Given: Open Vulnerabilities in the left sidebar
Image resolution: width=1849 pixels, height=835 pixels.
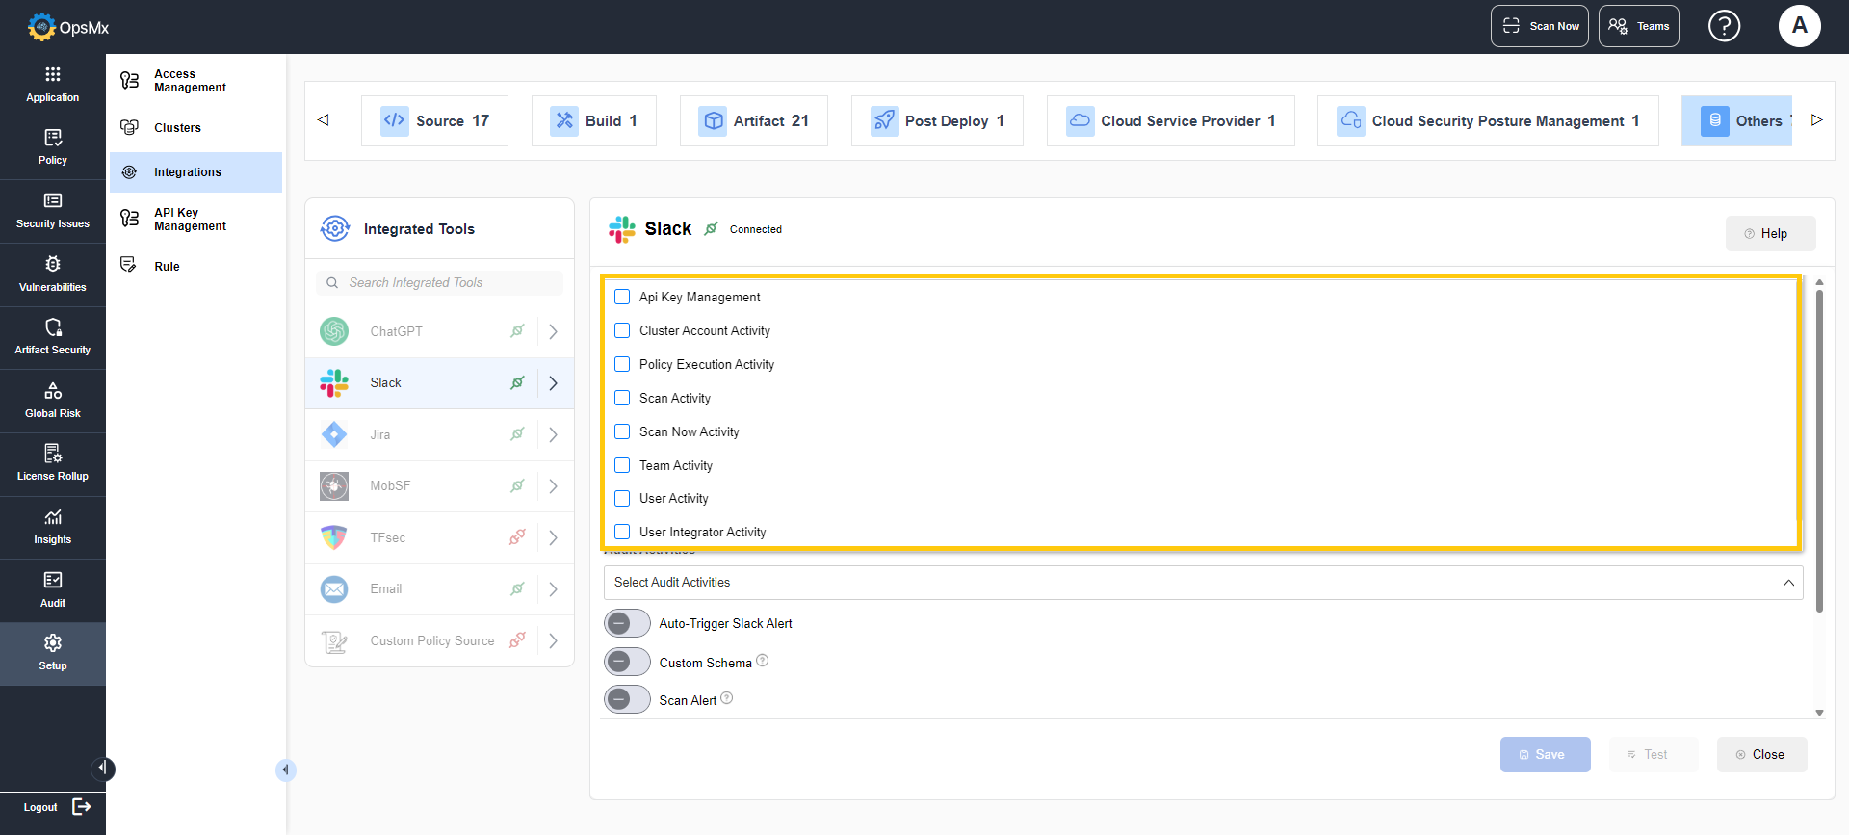Looking at the screenshot, I should pos(53,274).
